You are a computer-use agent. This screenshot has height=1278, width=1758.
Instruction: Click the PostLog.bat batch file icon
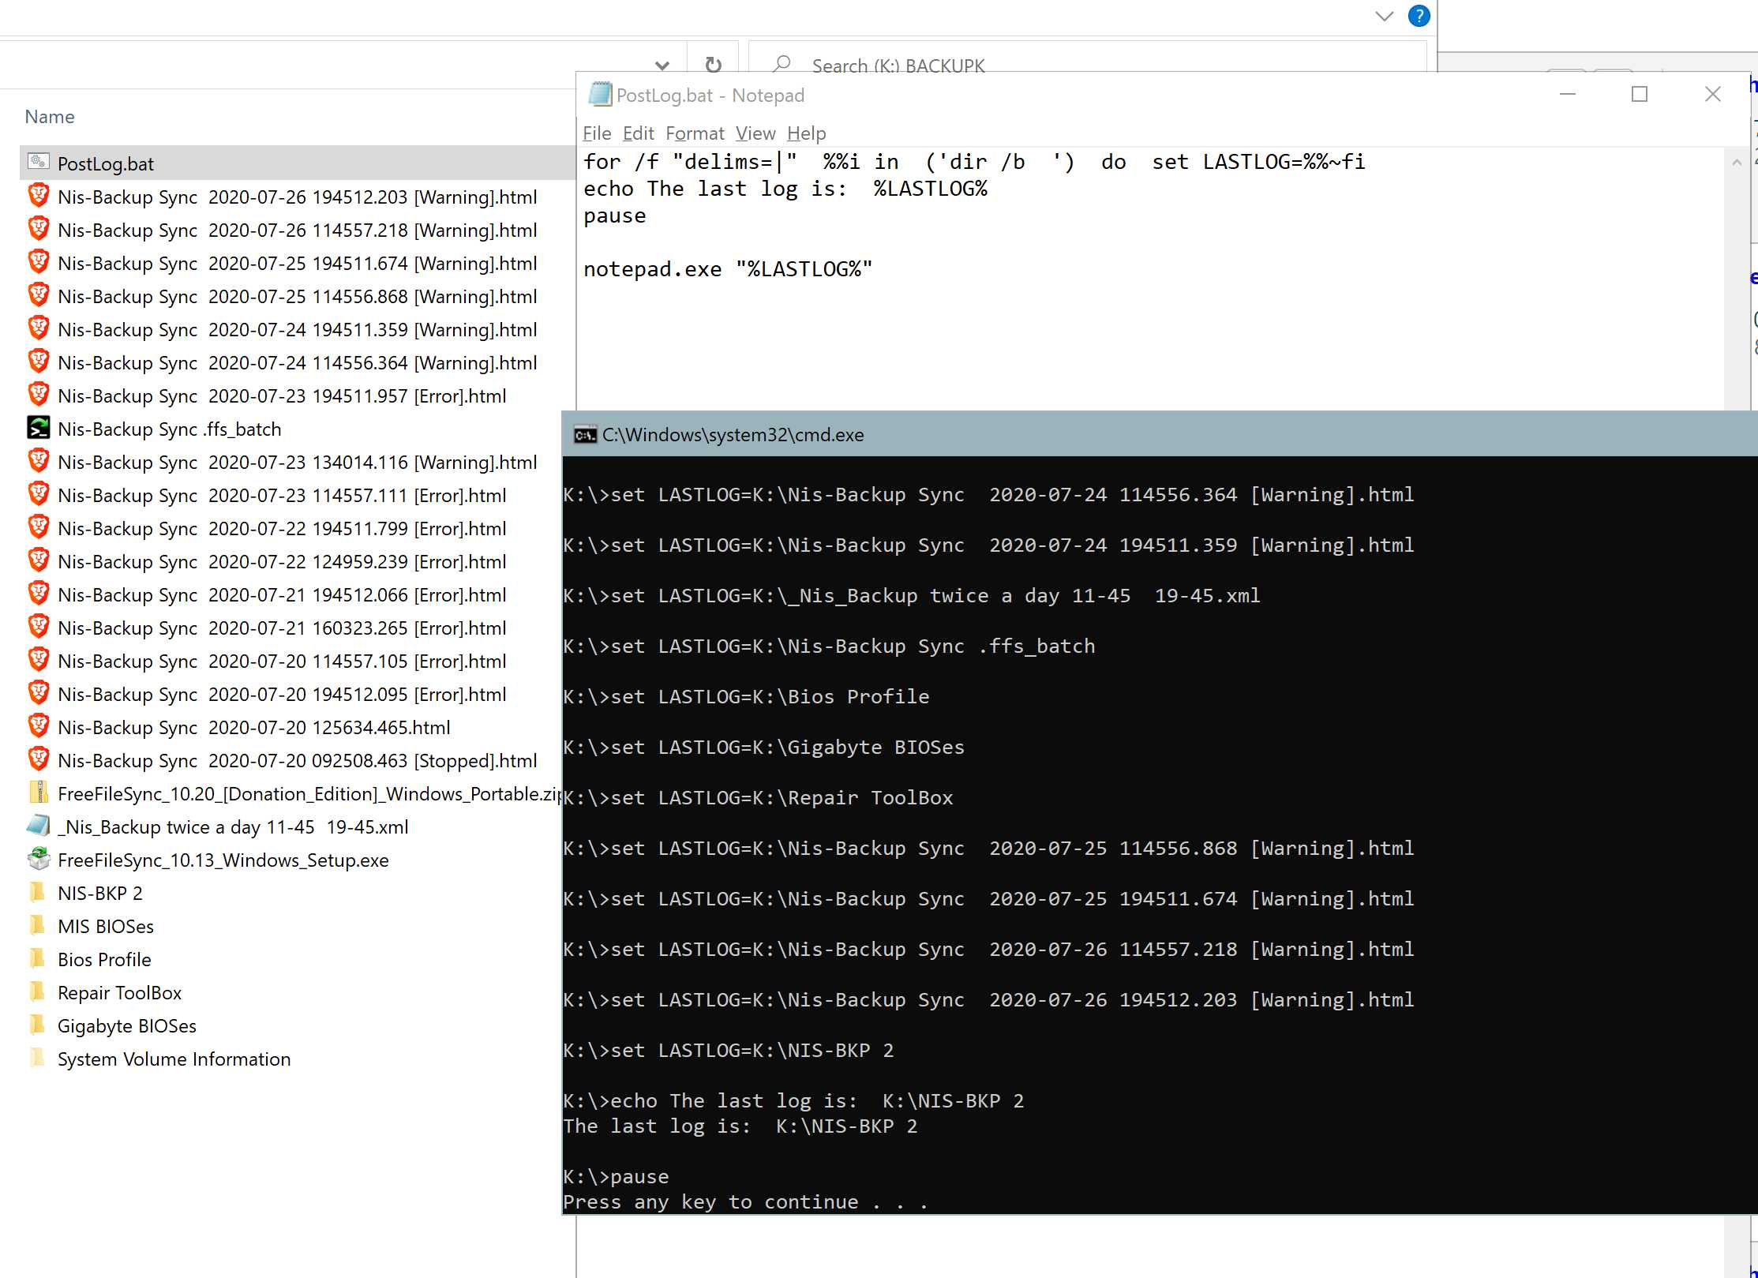[38, 162]
